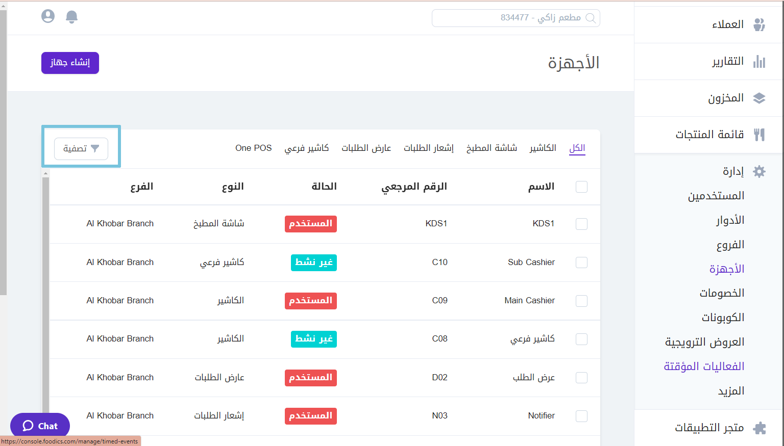
Task: Click the إدارة gear icon
Action: 759,171
